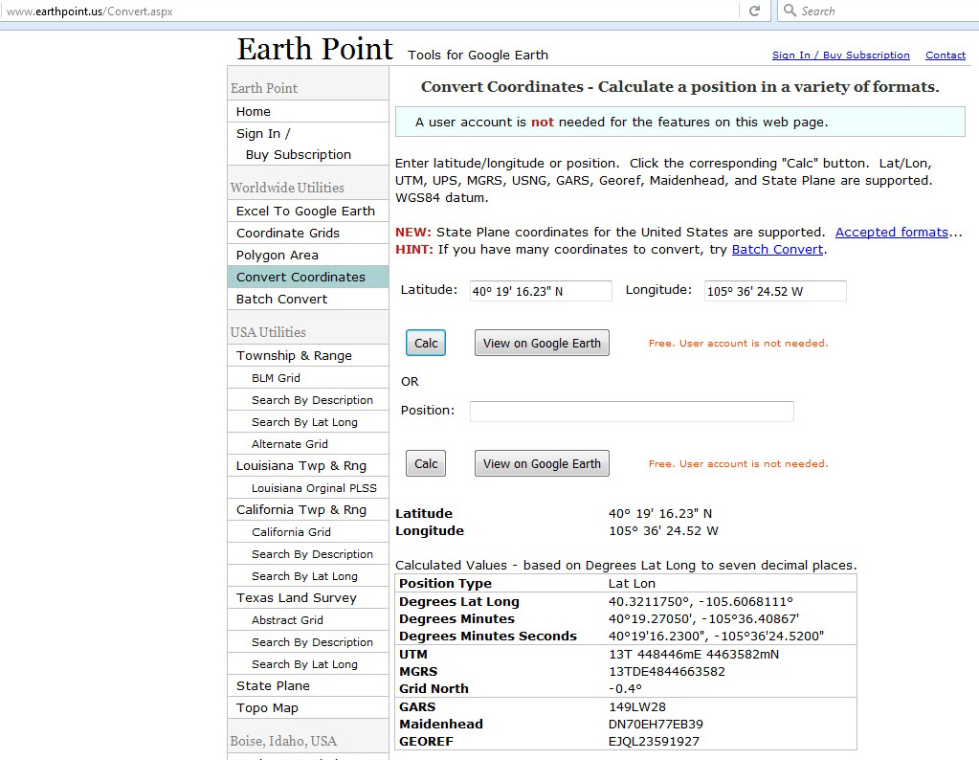Select BLM Grid sidebar item

click(308, 378)
